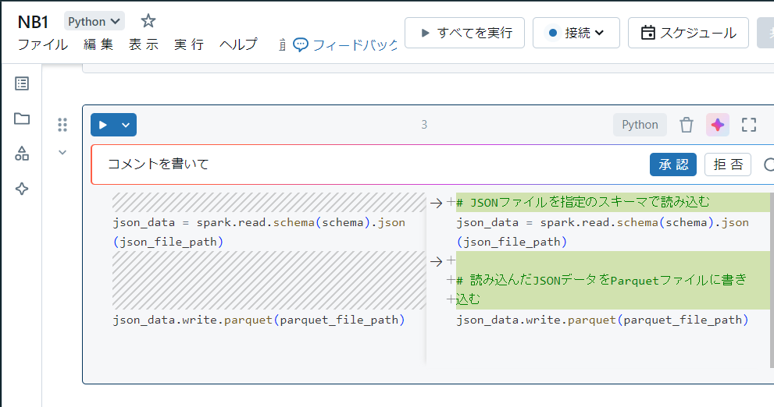Open the table of contents sidebar icon
This screenshot has height=407, width=774.
[x=22, y=83]
